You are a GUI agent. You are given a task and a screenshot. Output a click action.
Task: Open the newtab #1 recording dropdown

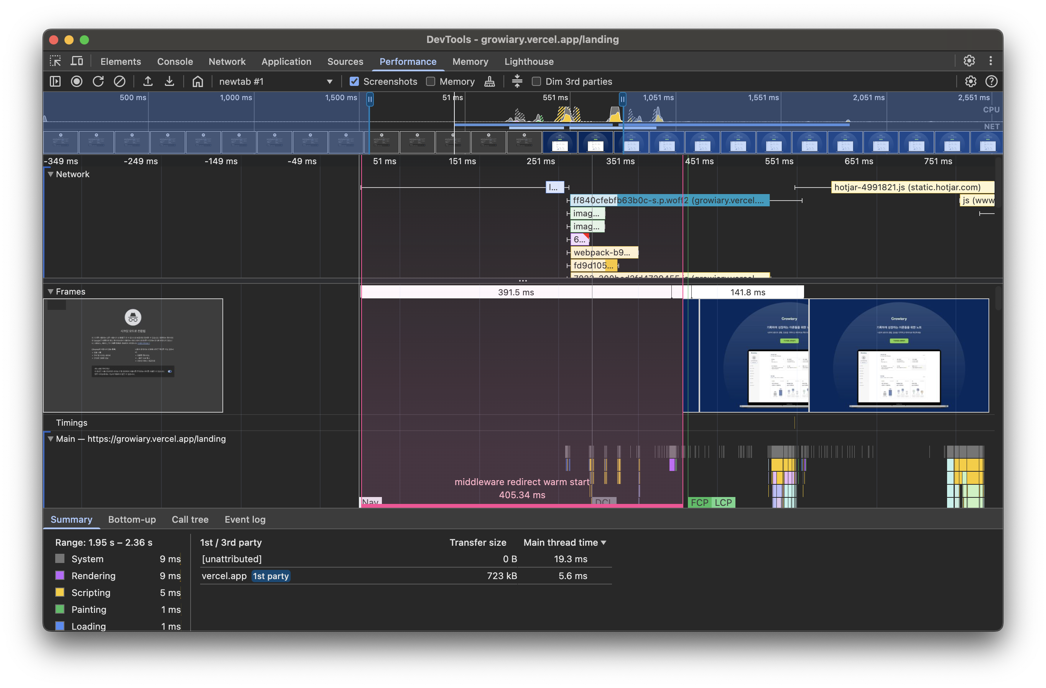276,81
